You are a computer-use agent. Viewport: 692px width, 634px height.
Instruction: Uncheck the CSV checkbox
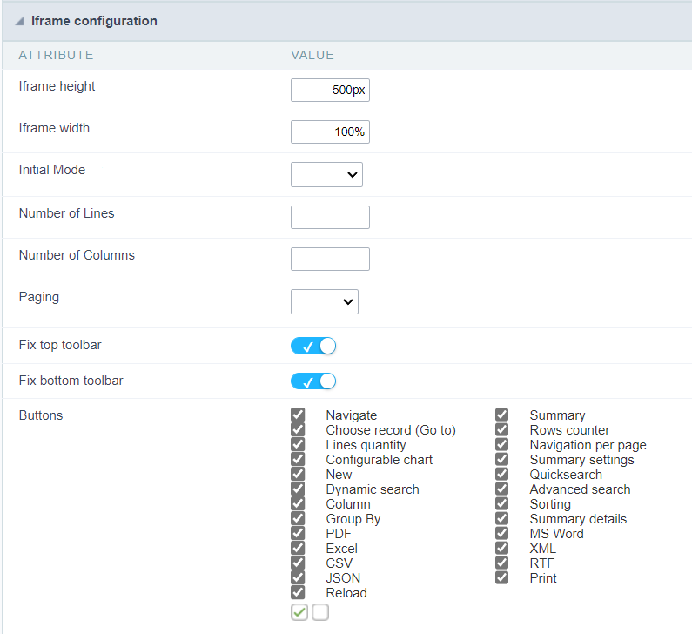point(298,563)
